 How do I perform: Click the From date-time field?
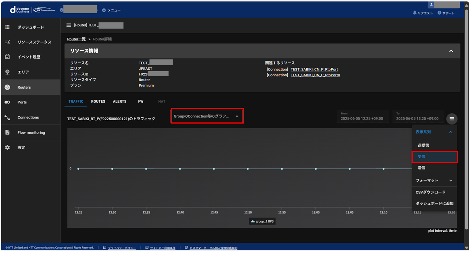[x=362, y=116]
